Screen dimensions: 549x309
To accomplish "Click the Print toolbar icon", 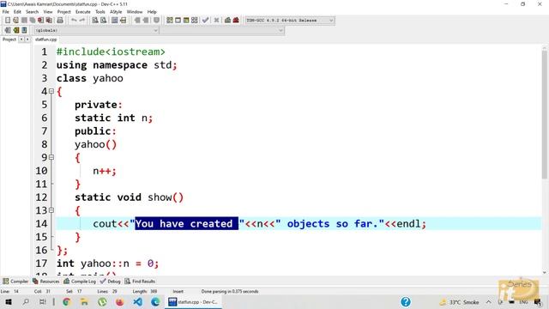I will pos(60,21).
